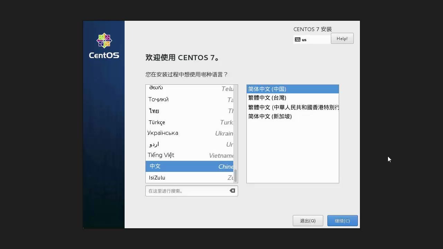Select the Тоҷикӣ Tajik language row
This screenshot has width=443, height=249.
click(x=189, y=100)
